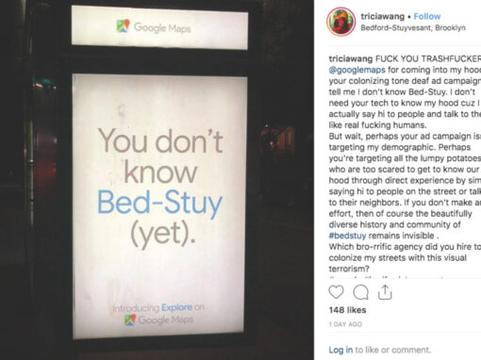The height and width of the screenshot is (360, 481).
Task: Follow triciawang
Action: pos(427,16)
